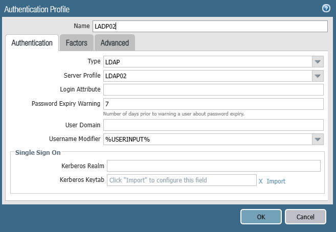
Task: Confirm the profile with OK button
Action: (261, 217)
